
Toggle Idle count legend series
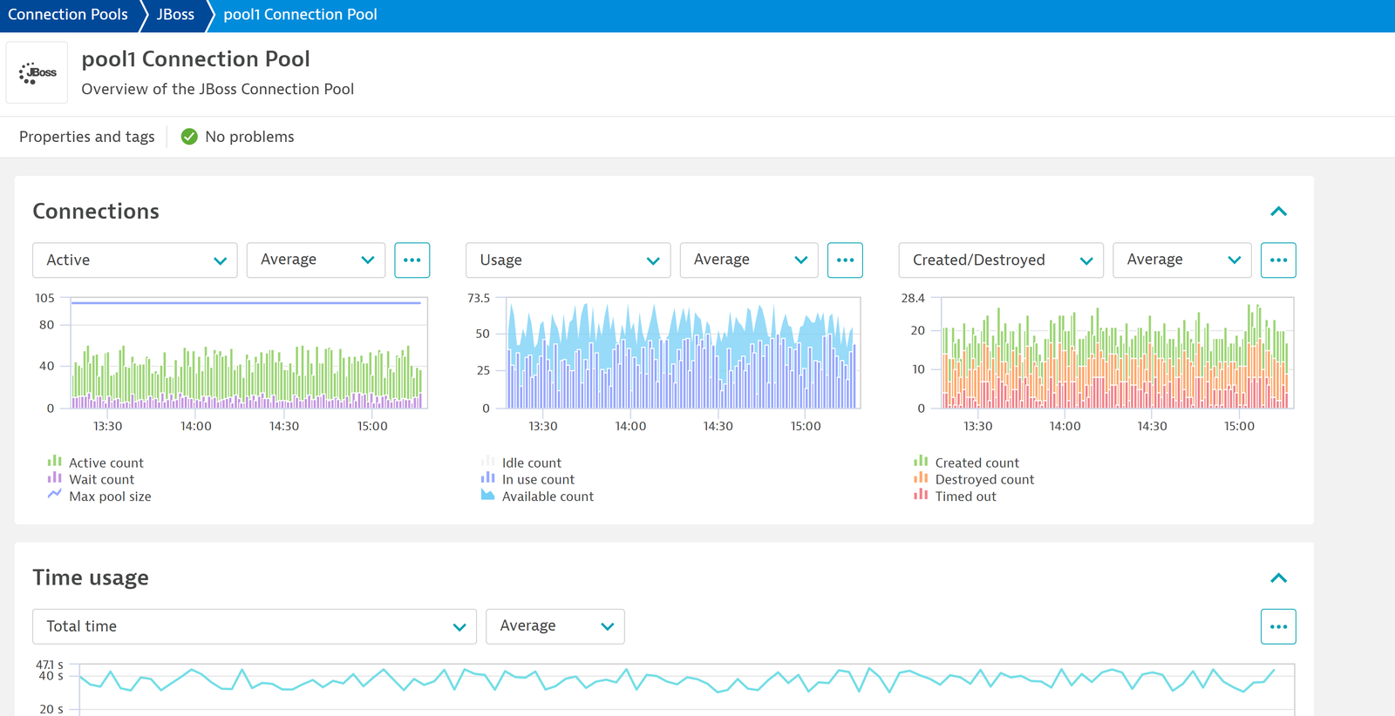pyautogui.click(x=531, y=463)
